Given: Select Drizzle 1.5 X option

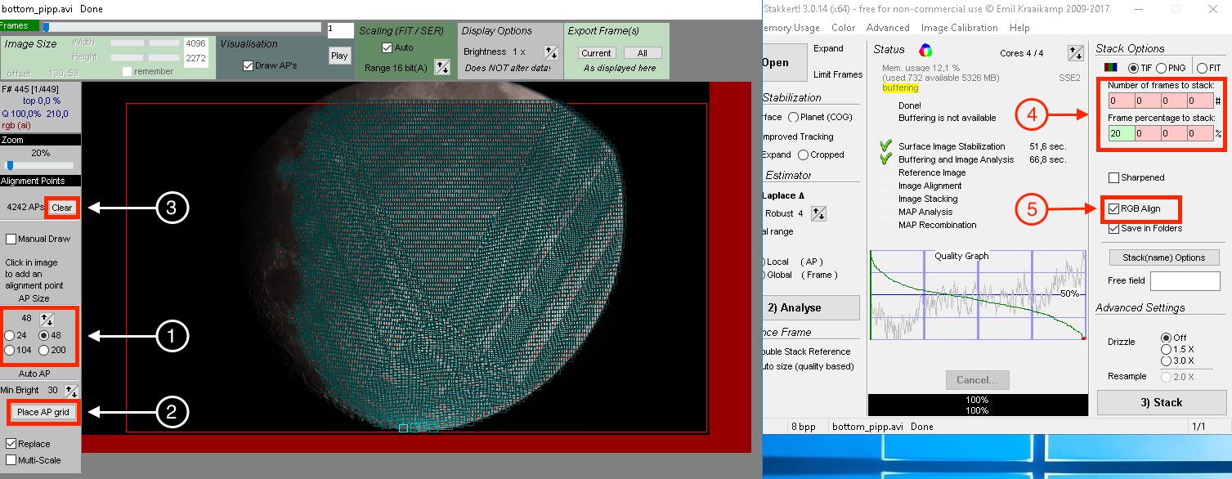Looking at the screenshot, I should pyautogui.click(x=1166, y=349).
